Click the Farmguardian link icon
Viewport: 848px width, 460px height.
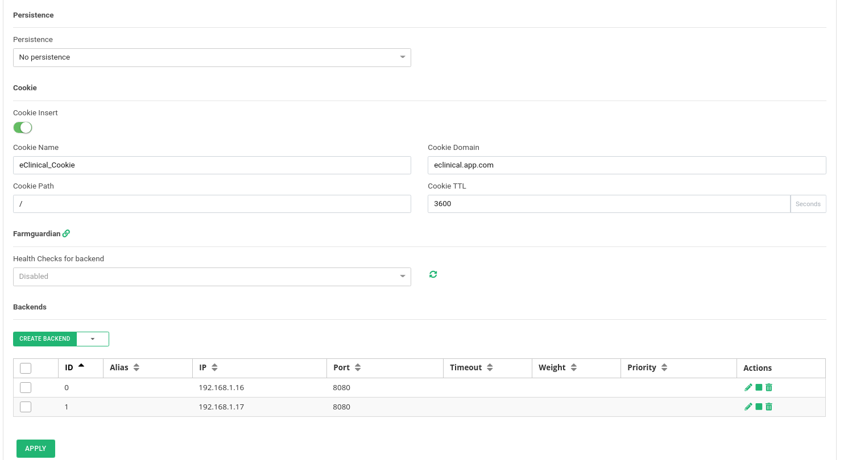tap(66, 233)
